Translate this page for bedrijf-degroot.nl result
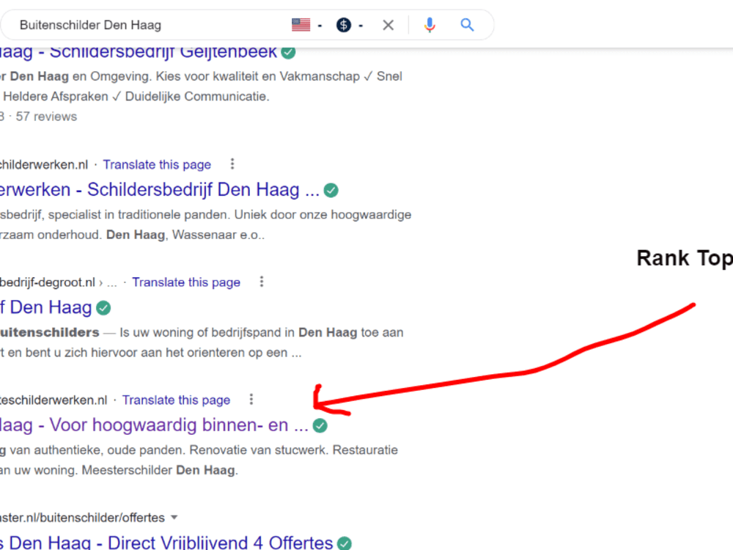Screen dimensions: 733x550 click(186, 282)
